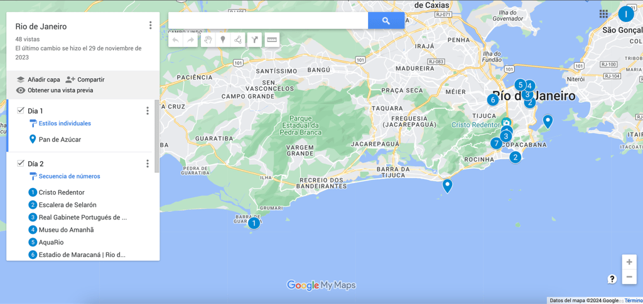Viewport: 643px width, 304px height.
Task: Click the map search input field
Action: coord(268,21)
